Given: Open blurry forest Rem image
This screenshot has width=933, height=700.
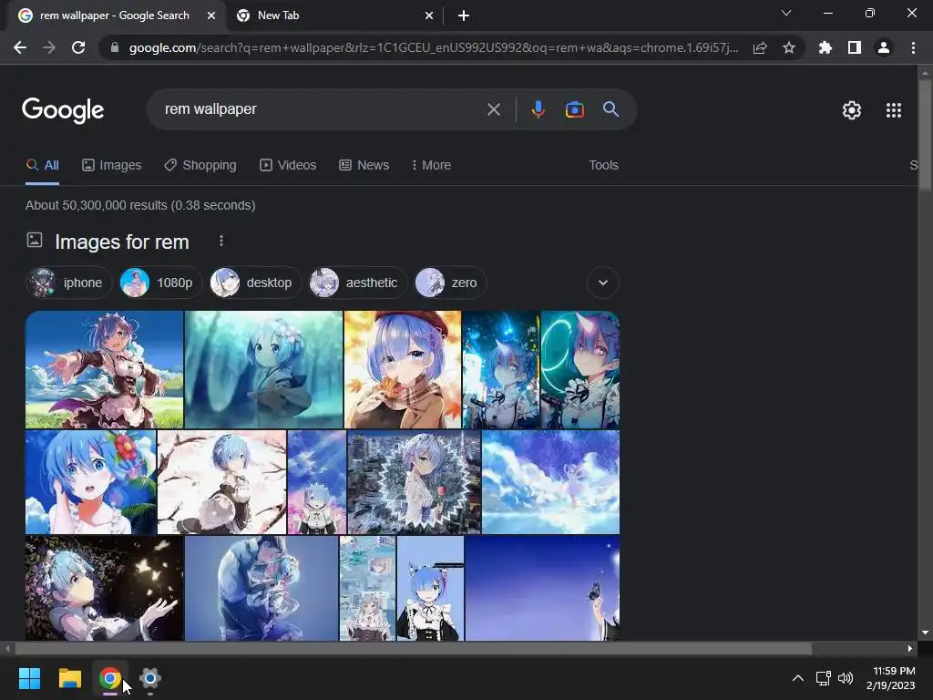Looking at the screenshot, I should tap(263, 370).
